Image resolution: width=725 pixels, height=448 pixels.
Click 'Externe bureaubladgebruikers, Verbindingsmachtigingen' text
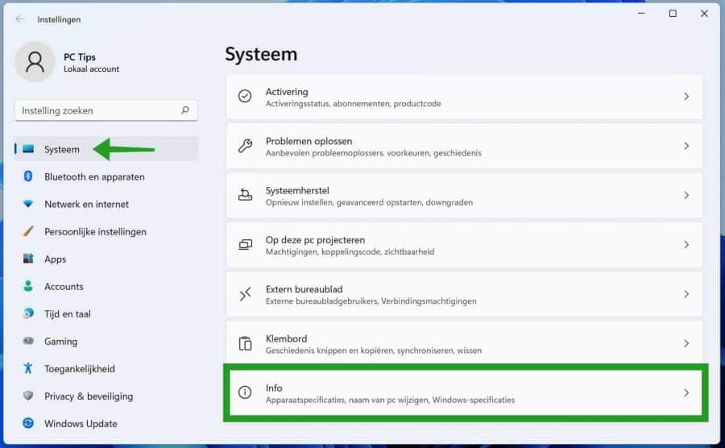pos(371,301)
